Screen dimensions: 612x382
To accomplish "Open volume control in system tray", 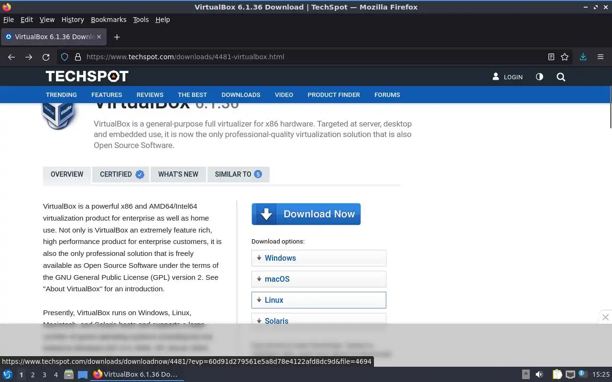I will (539, 374).
